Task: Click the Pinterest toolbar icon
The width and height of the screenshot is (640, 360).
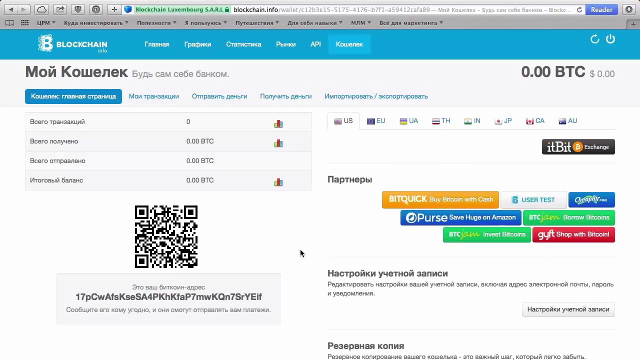Action: 96,9
